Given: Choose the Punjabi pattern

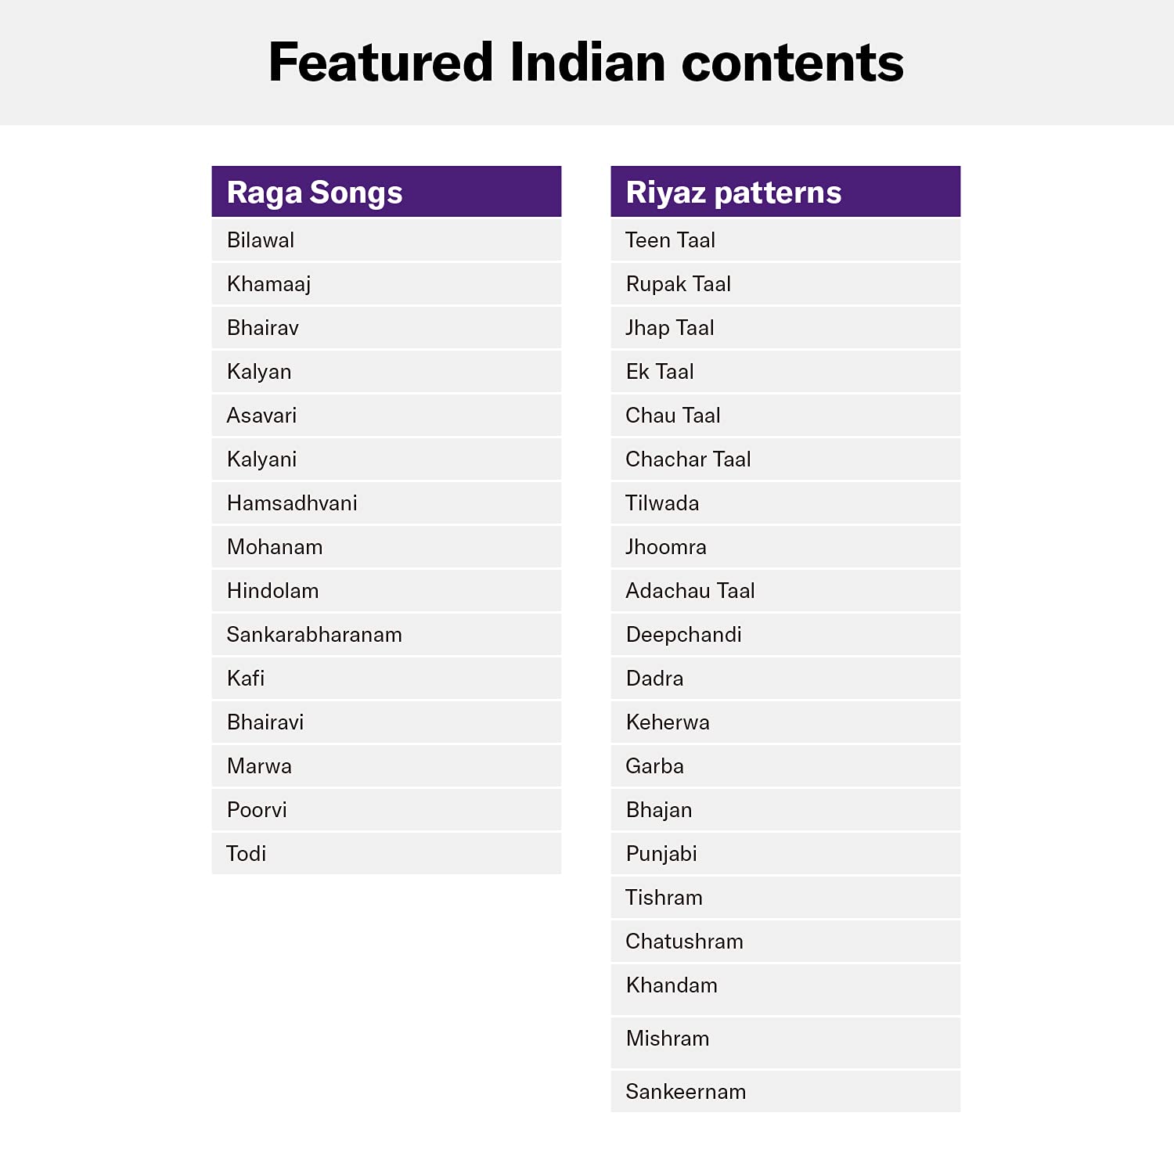Looking at the screenshot, I should coord(661,854).
